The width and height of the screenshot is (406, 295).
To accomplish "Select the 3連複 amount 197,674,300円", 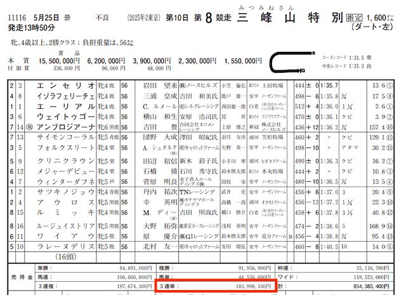I will point(134,286).
